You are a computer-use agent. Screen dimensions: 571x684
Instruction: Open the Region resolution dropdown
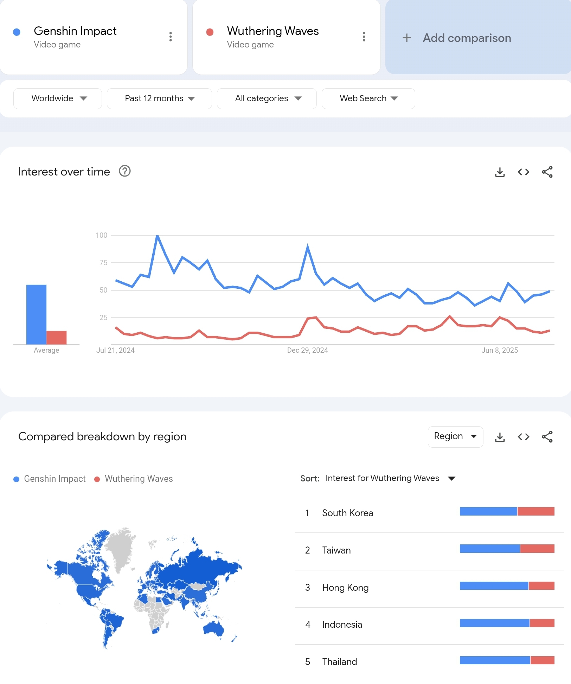point(455,437)
